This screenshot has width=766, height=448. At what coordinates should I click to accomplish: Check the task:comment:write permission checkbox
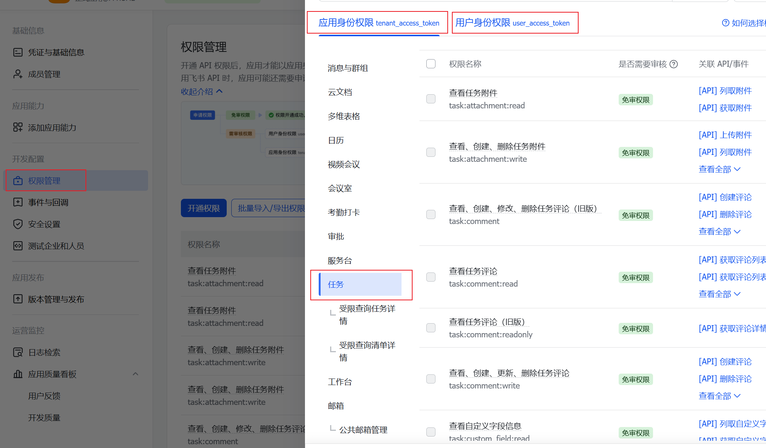click(431, 379)
